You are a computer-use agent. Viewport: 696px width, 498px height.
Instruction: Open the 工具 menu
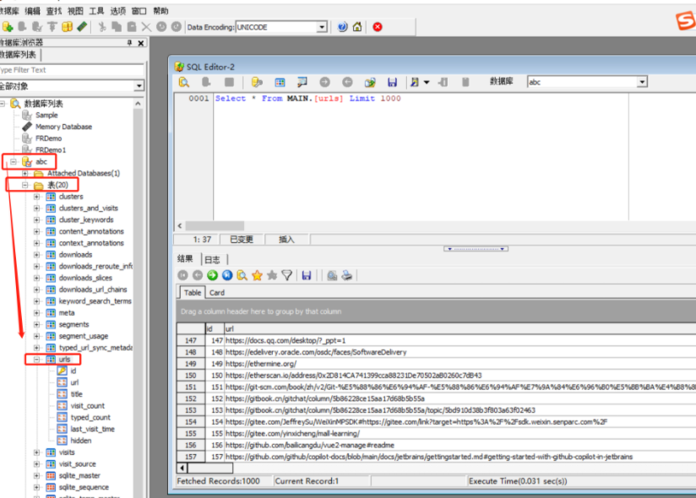click(97, 11)
